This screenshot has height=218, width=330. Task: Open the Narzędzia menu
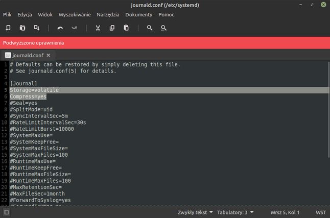click(108, 14)
